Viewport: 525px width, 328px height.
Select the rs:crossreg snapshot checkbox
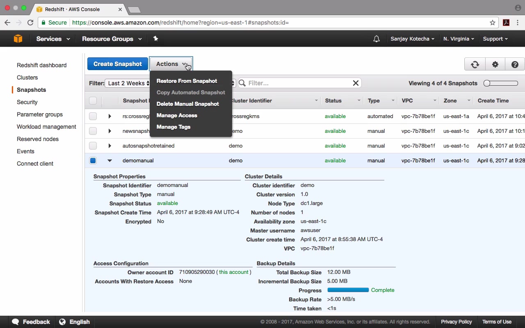point(93,116)
